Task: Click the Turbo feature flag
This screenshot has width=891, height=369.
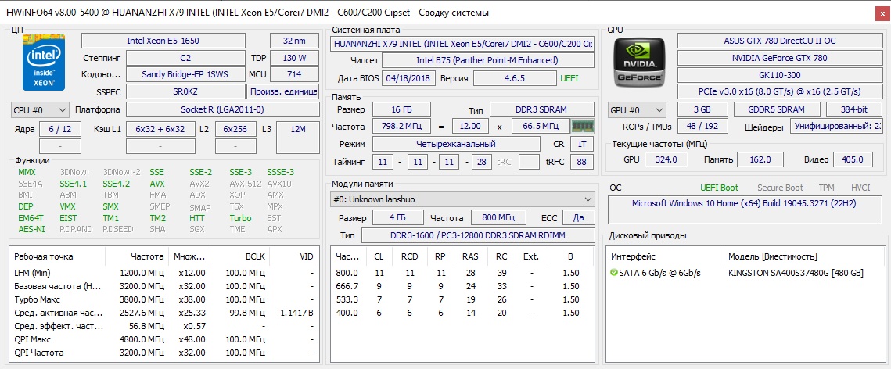Action: click(240, 218)
